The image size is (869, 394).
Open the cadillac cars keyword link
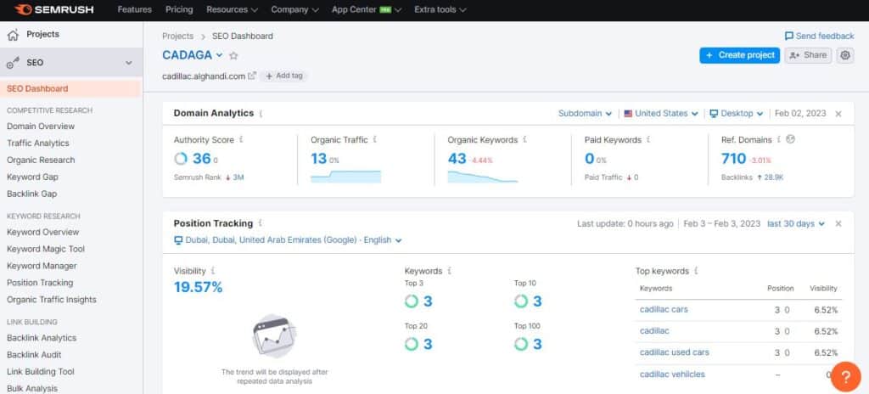click(x=664, y=310)
